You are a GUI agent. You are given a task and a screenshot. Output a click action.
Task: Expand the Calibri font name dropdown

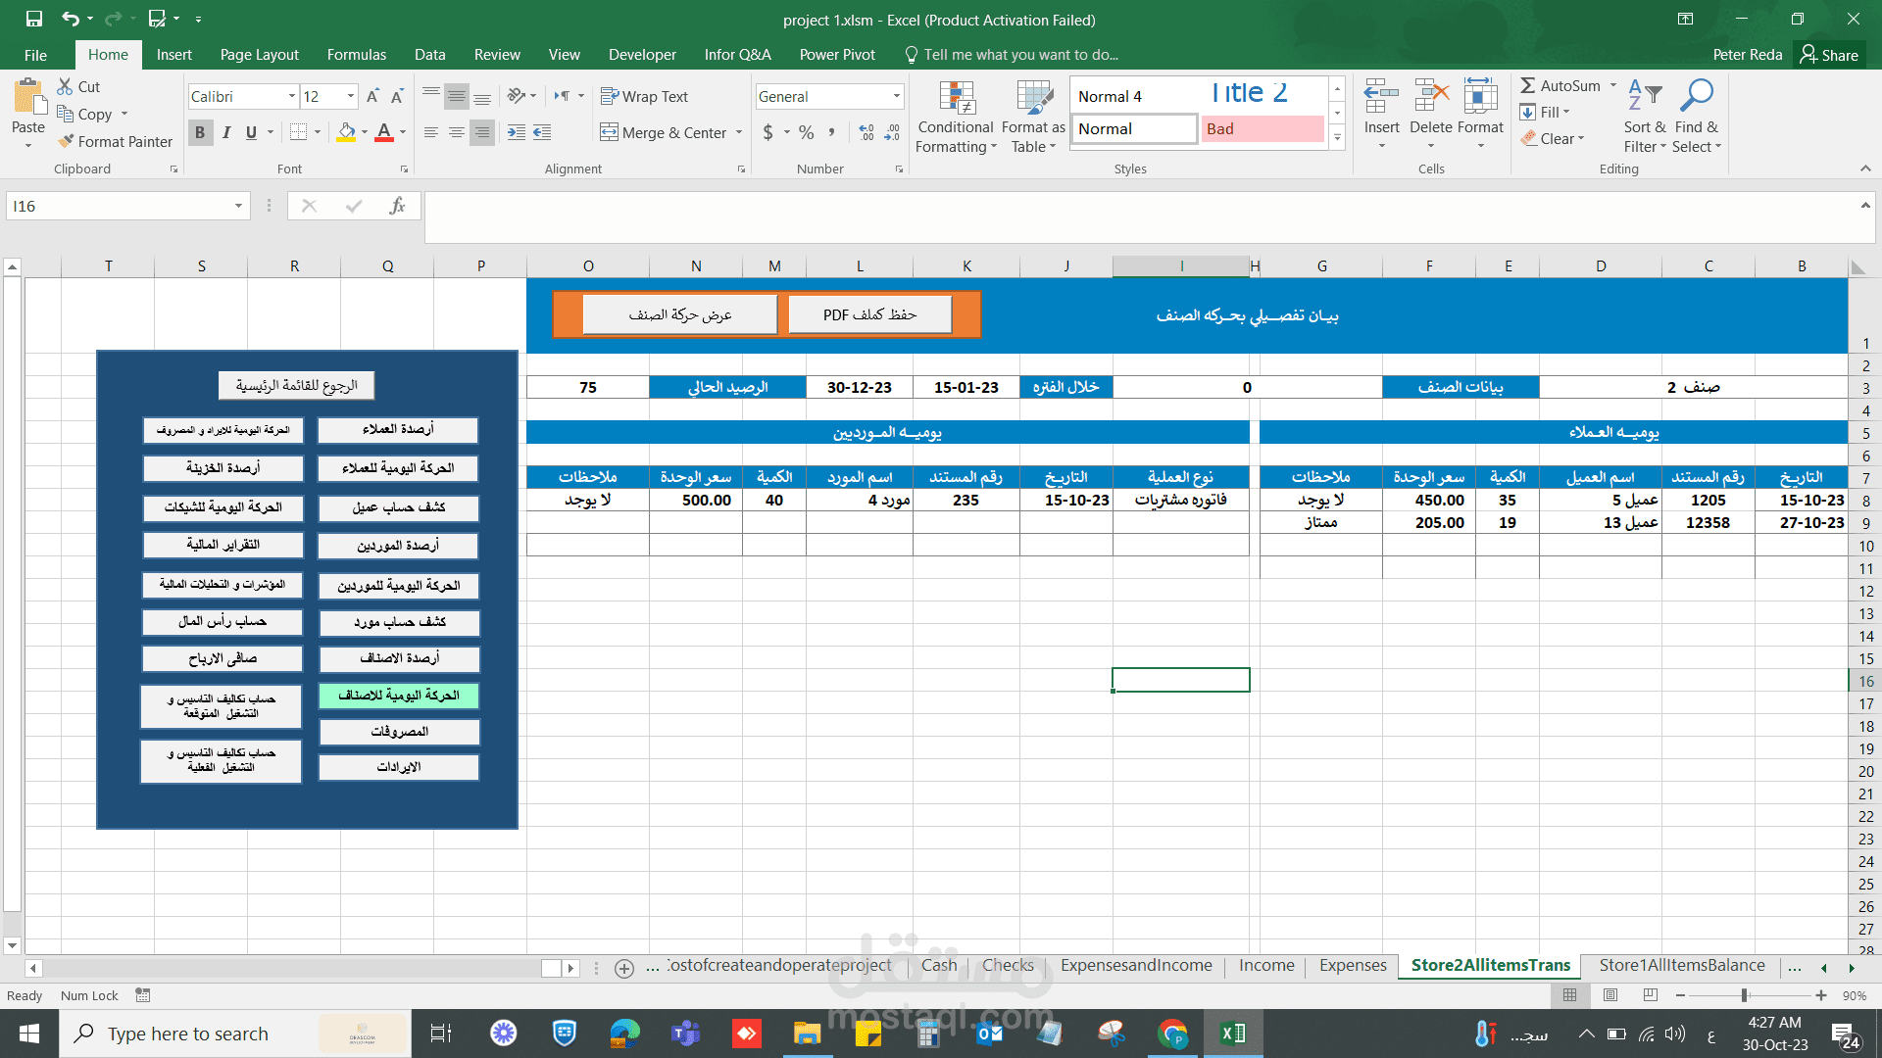click(291, 96)
